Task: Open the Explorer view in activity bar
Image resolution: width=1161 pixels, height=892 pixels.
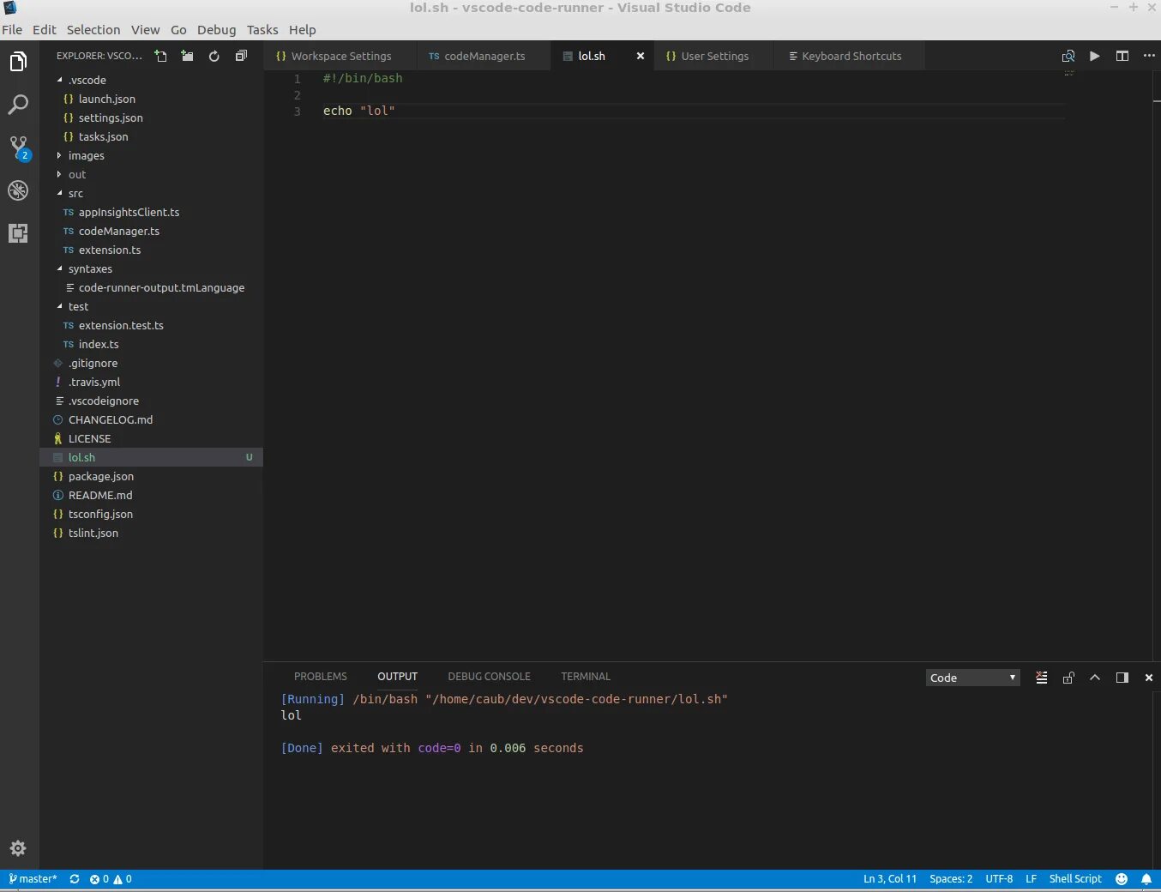Action: click(18, 62)
